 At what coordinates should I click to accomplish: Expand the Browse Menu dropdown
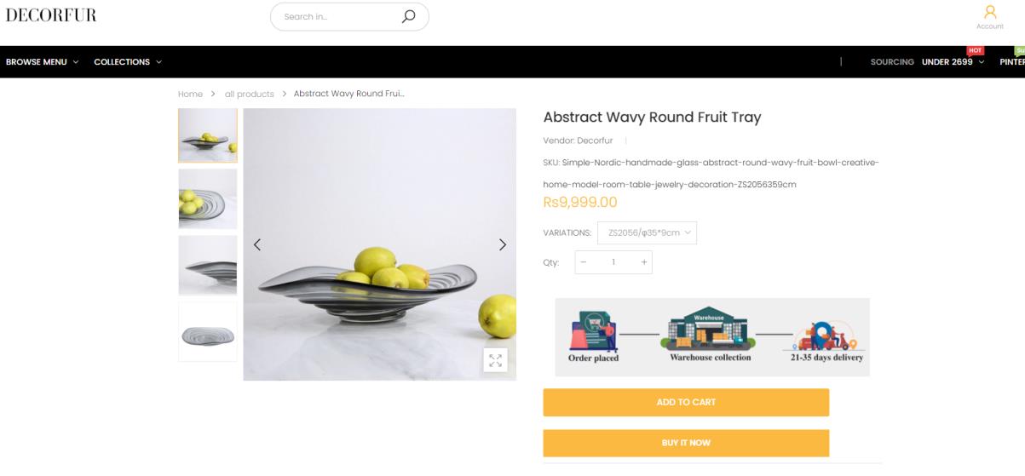[42, 62]
